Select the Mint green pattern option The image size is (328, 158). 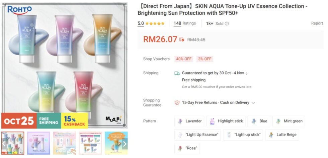(289, 121)
